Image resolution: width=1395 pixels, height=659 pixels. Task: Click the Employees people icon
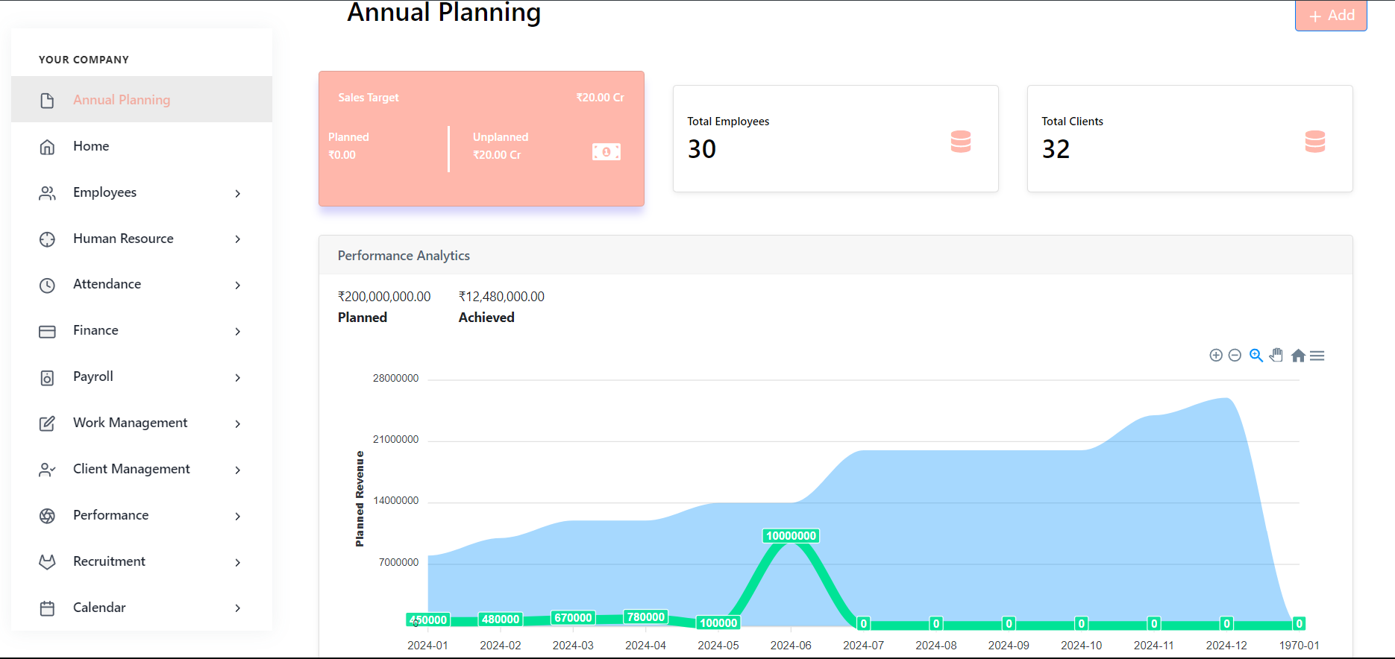(x=47, y=193)
